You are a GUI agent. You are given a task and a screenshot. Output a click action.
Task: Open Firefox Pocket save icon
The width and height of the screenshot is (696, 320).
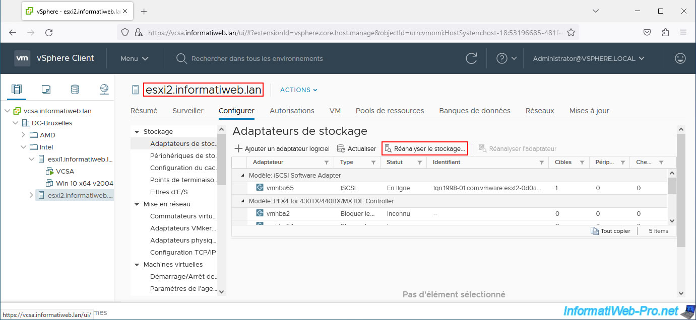click(x=647, y=32)
